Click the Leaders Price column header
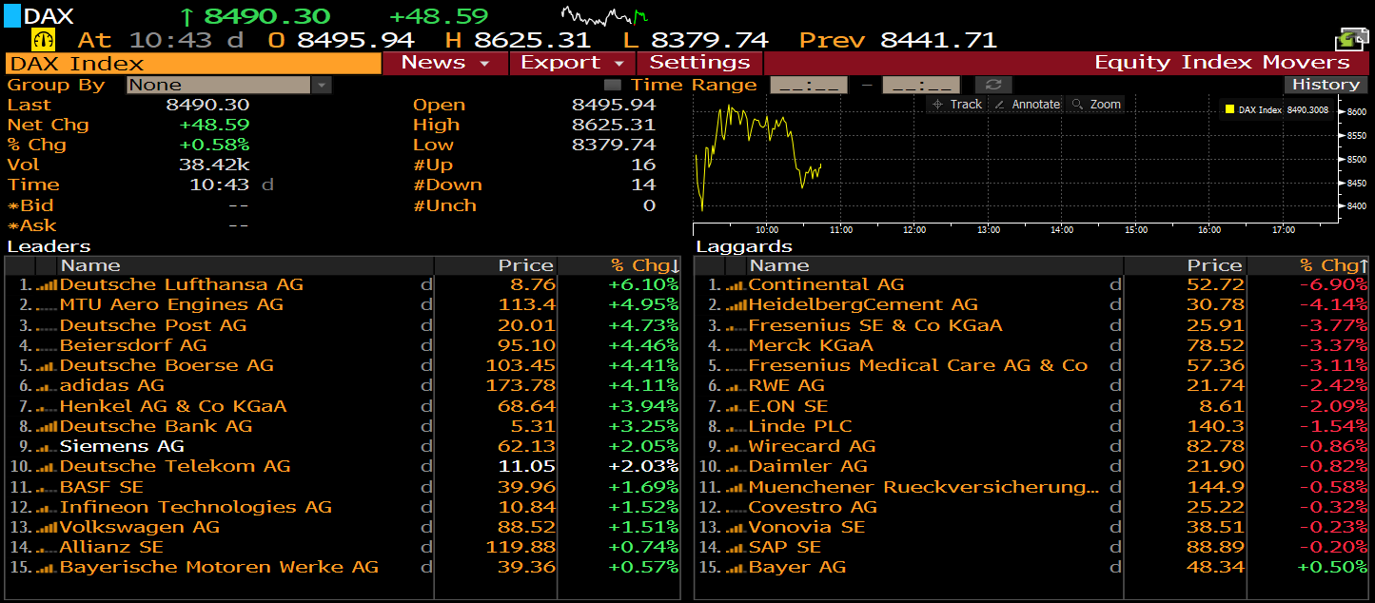This screenshot has width=1375, height=603. (x=496, y=265)
